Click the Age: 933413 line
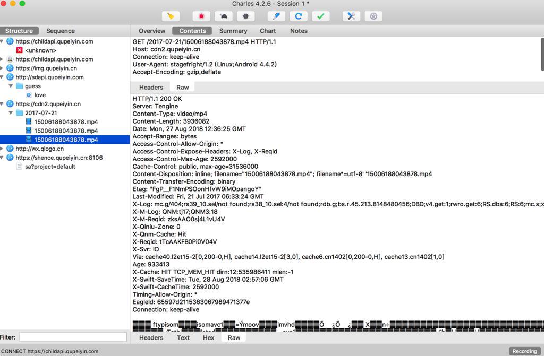Image resolution: width=544 pixels, height=356 pixels. 151,264
